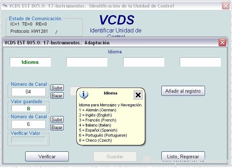Close the Idioma info tooltip
The width and height of the screenshot is (232, 168).
[138, 95]
